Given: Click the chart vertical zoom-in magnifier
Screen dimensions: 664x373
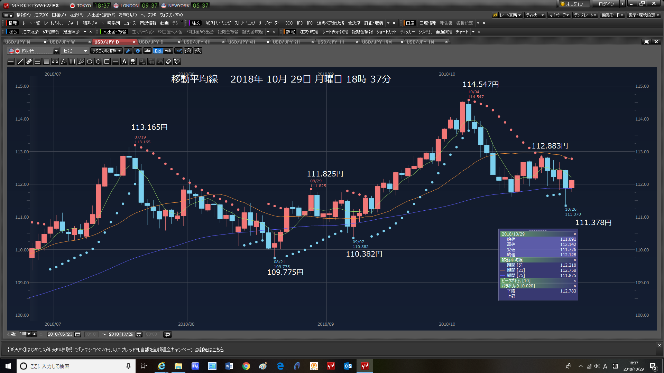Looking at the screenshot, I should [x=198, y=51].
